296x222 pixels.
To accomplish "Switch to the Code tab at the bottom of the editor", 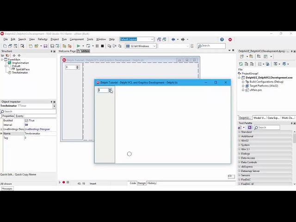I will pyautogui.click(x=133, y=183).
